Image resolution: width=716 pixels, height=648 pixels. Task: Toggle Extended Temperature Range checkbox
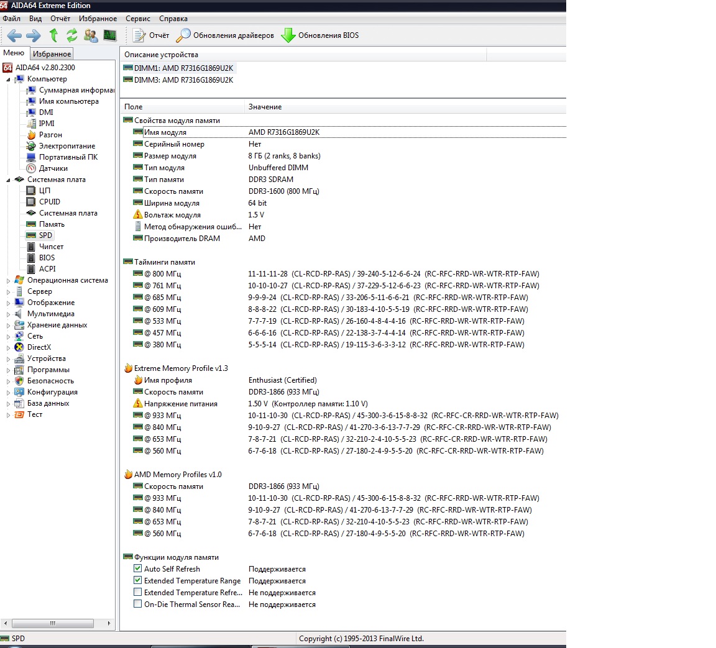click(x=137, y=580)
